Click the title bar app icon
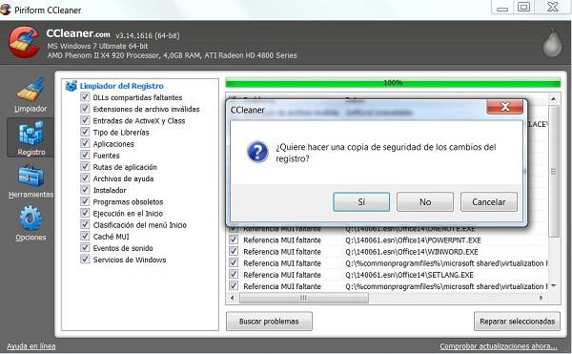Image resolution: width=572 pixels, height=354 pixels. pyautogui.click(x=5, y=9)
